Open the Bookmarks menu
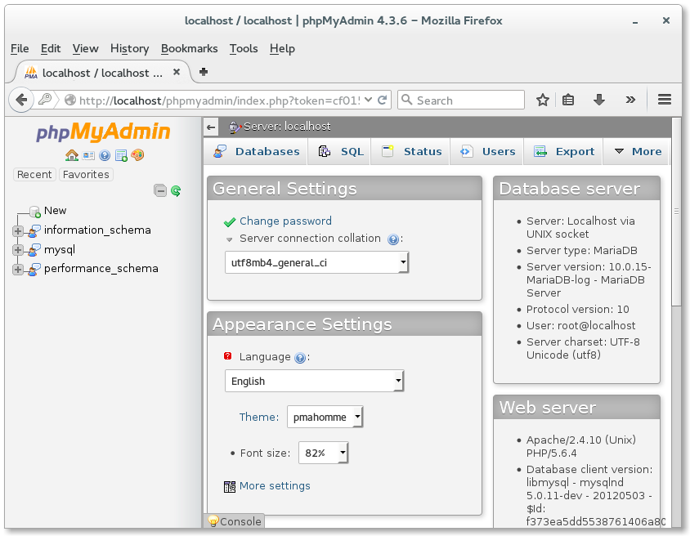Viewport: 690px width, 536px height. tap(189, 48)
